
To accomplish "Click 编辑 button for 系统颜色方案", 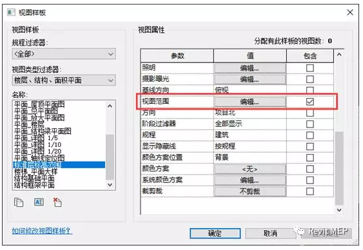I will point(250,180).
